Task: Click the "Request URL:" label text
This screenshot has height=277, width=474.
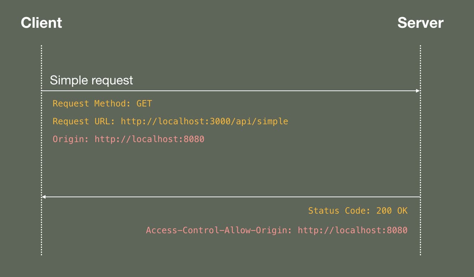Action: point(84,121)
